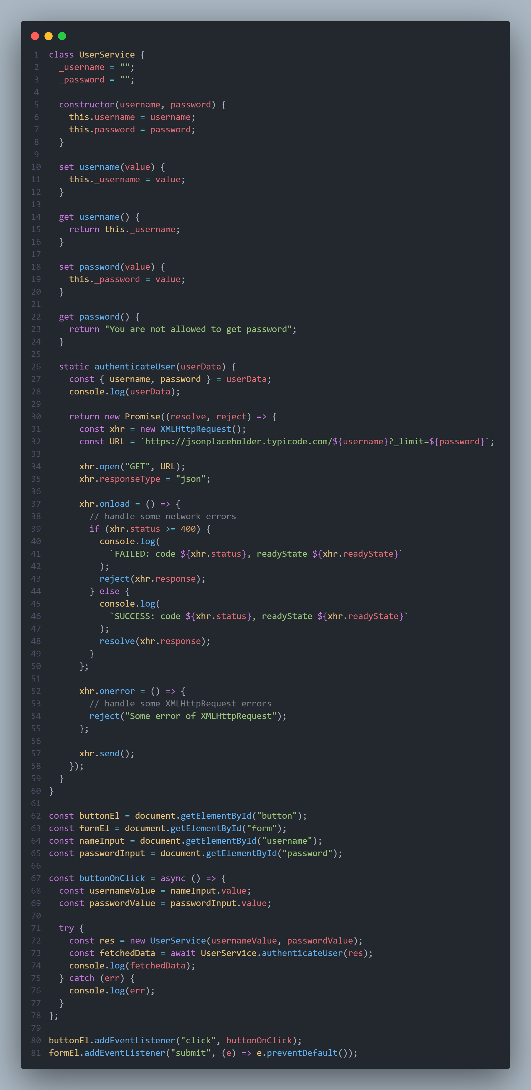Screen dimensions: 531x1090
Task: Click the green maximize dot
Action: [62, 36]
